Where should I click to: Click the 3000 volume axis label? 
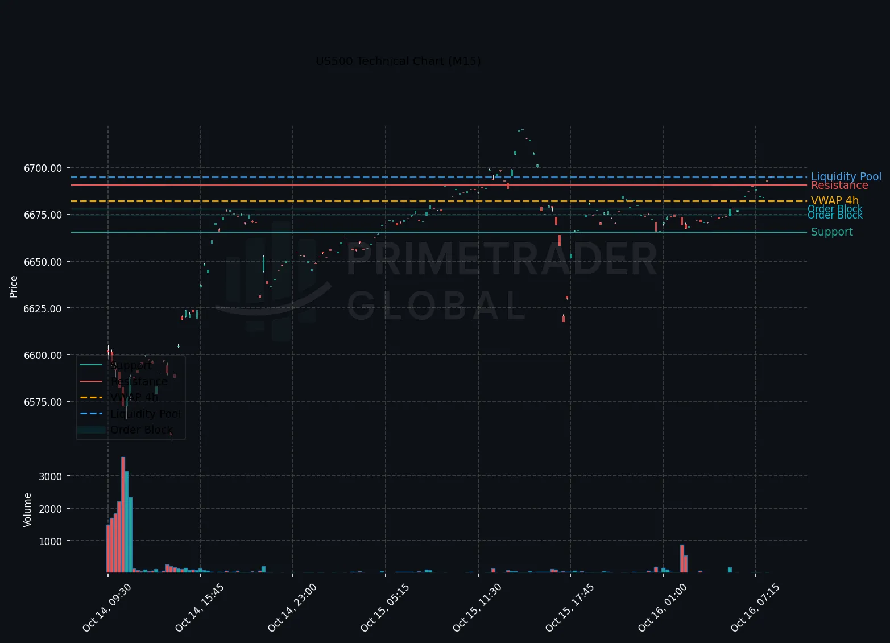pyautogui.click(x=51, y=476)
